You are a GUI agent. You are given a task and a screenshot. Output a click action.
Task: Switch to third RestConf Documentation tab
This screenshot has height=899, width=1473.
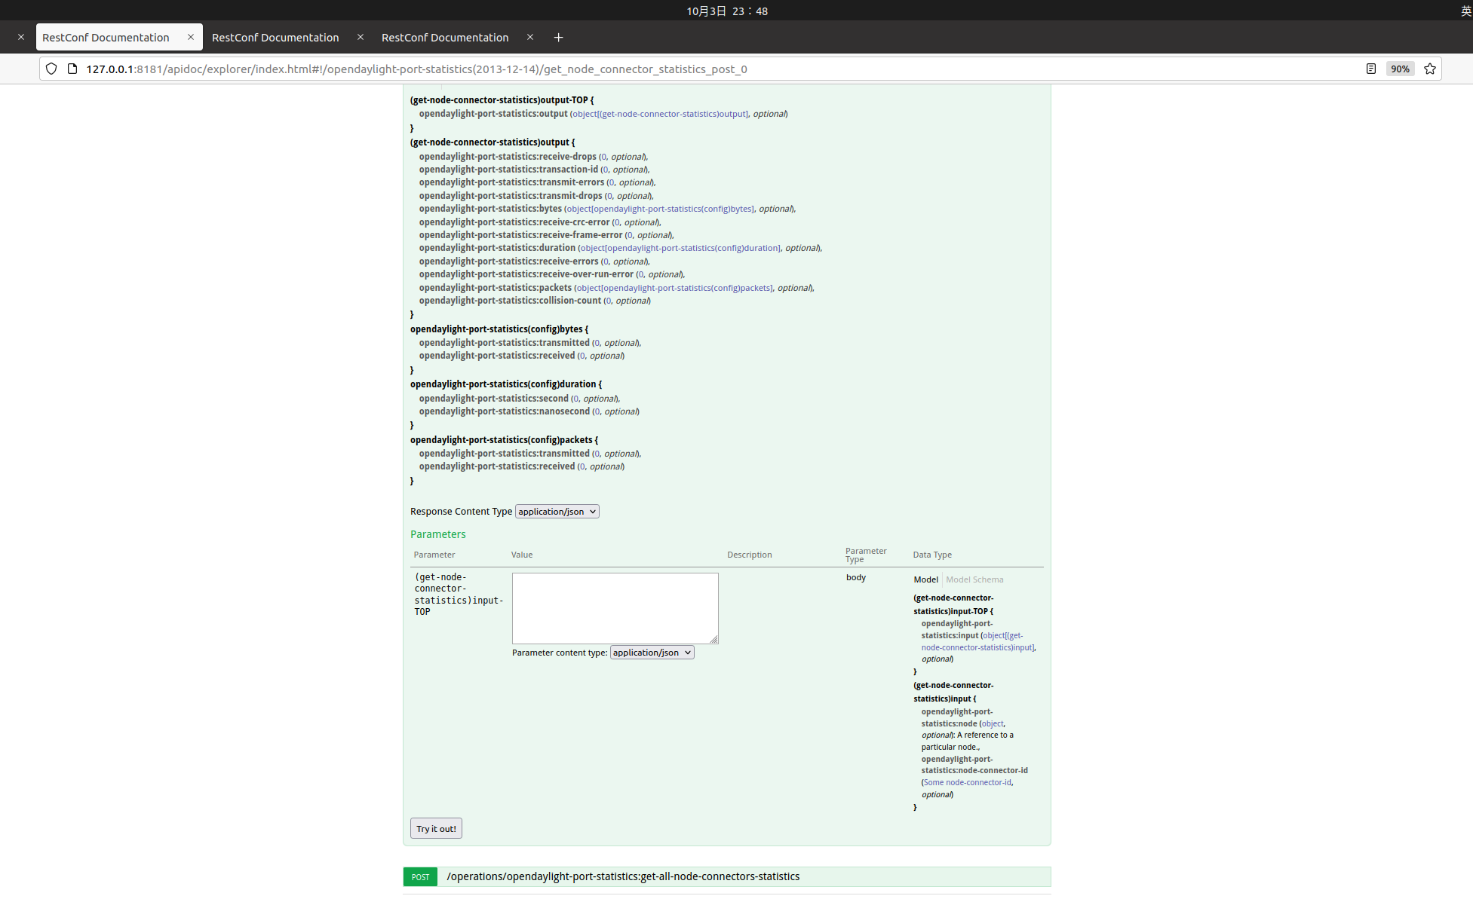(x=445, y=37)
